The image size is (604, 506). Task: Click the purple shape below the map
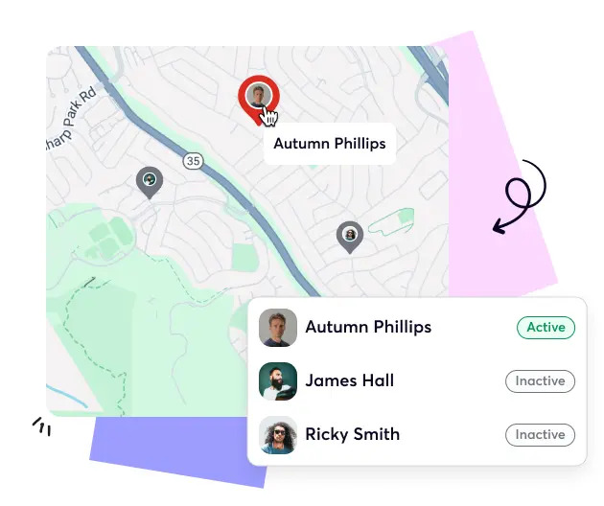(174, 448)
